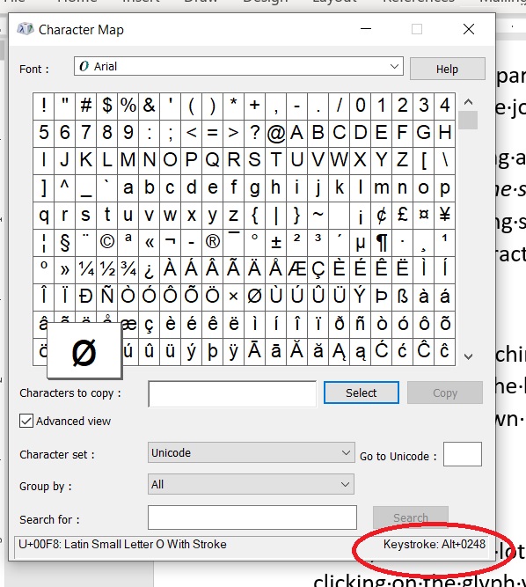This screenshot has width=526, height=587.
Task: Uncheck the Advanced view checkbox
Action: (x=26, y=421)
